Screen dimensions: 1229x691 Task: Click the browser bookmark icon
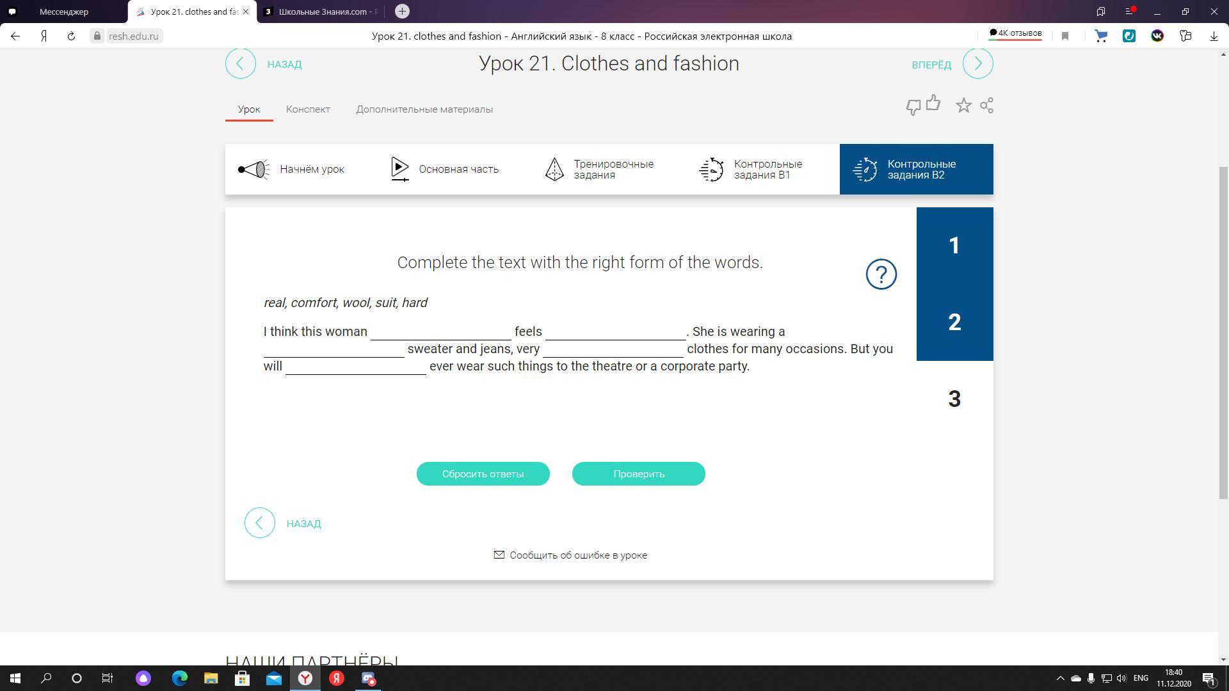[x=1065, y=36]
